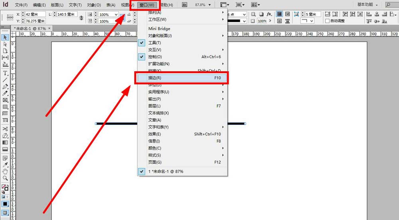
Task: Click 图层(L) menu entry
Action: tap(154, 106)
